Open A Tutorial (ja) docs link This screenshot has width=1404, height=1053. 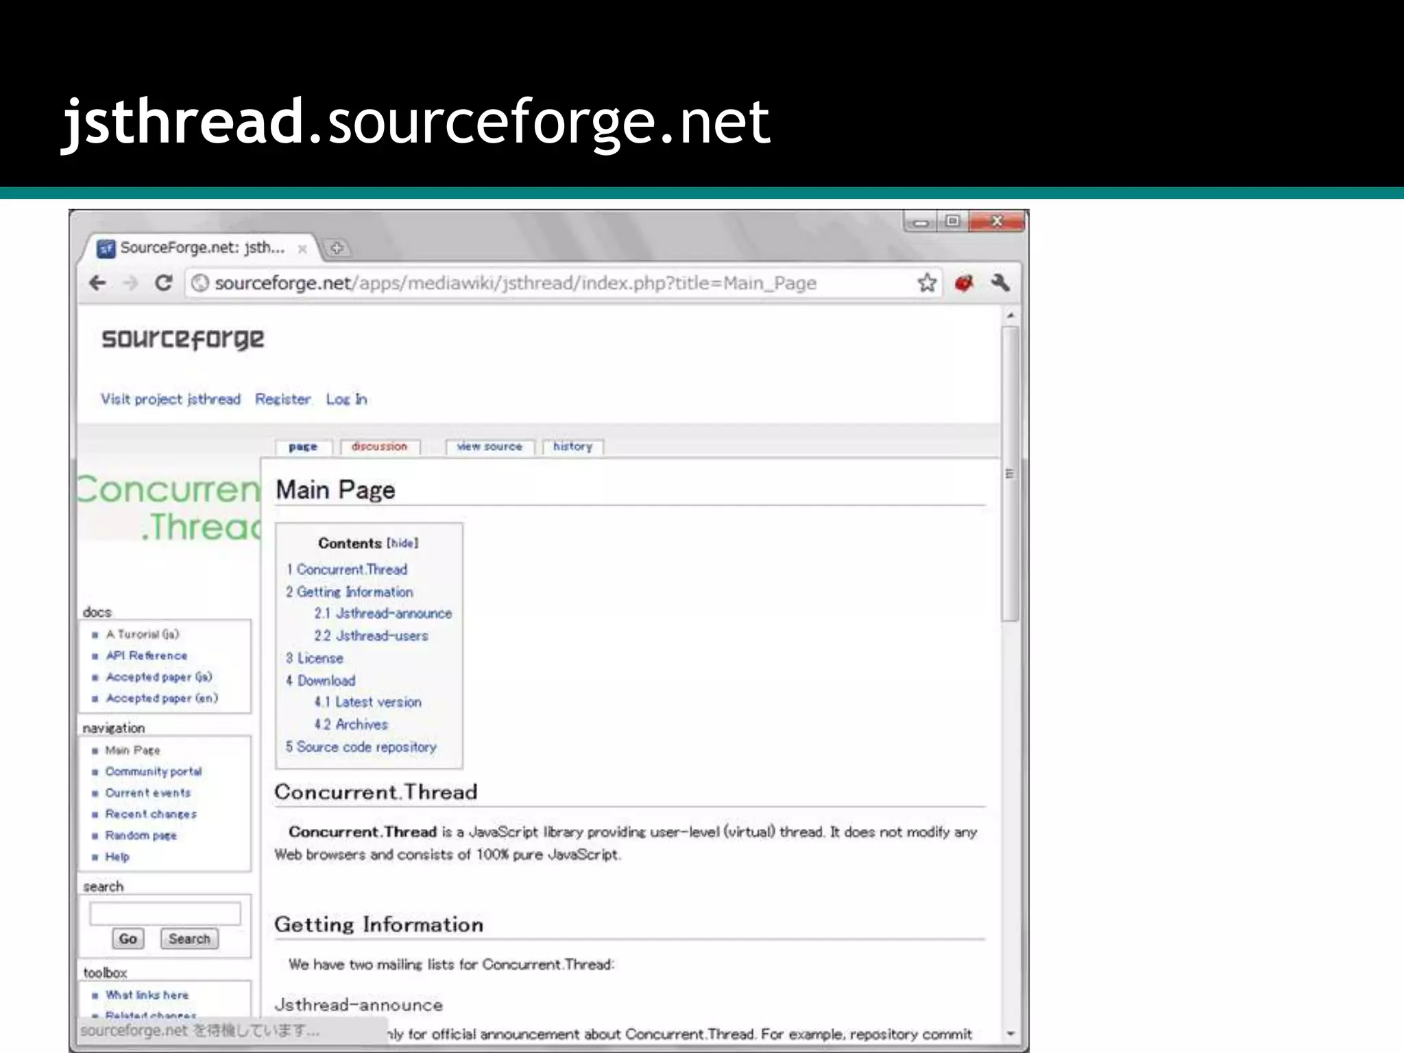pyautogui.click(x=143, y=634)
